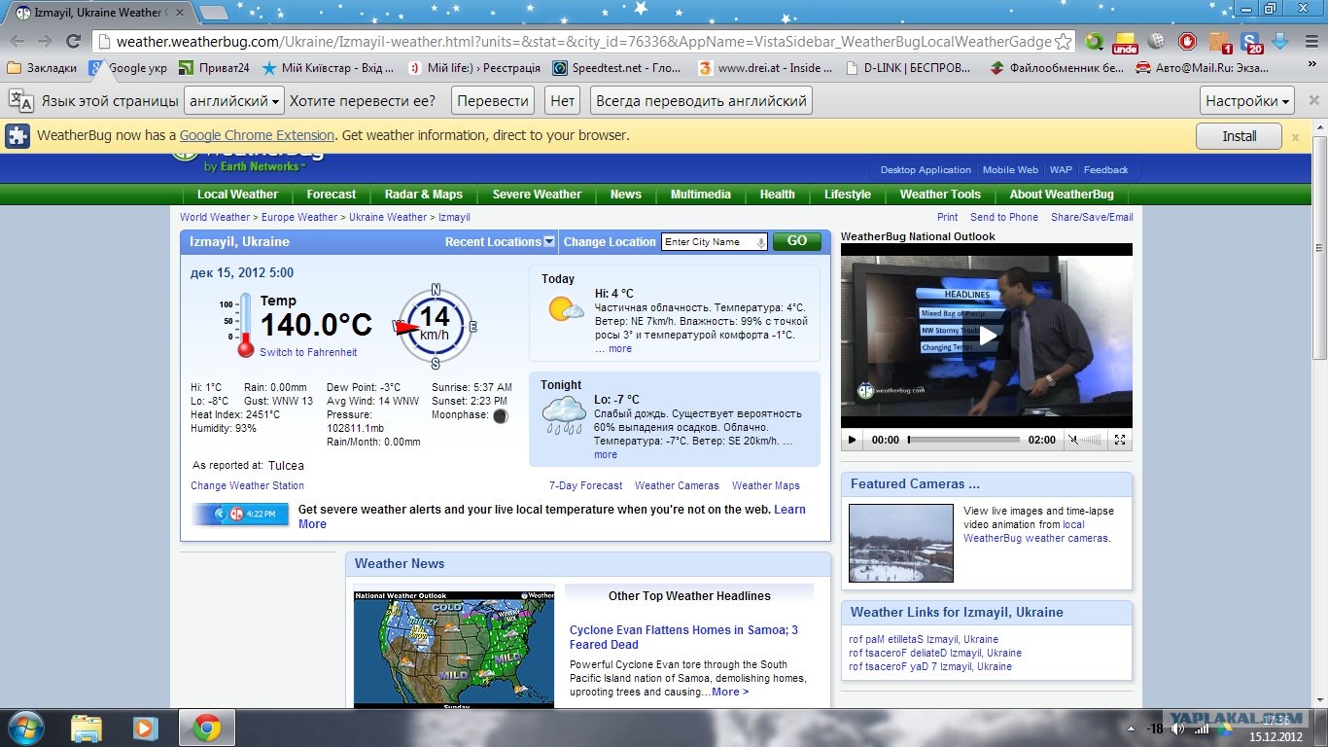Viewport: 1328px width, 747px height.
Task: Open the page language dropdown
Action: pyautogui.click(x=234, y=101)
